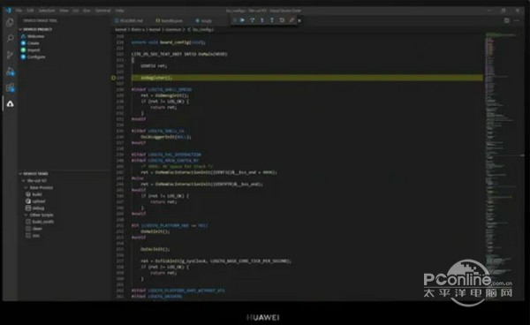The width and height of the screenshot is (530, 325).
Task: Open the Source Control view
Action: [x=10, y=55]
